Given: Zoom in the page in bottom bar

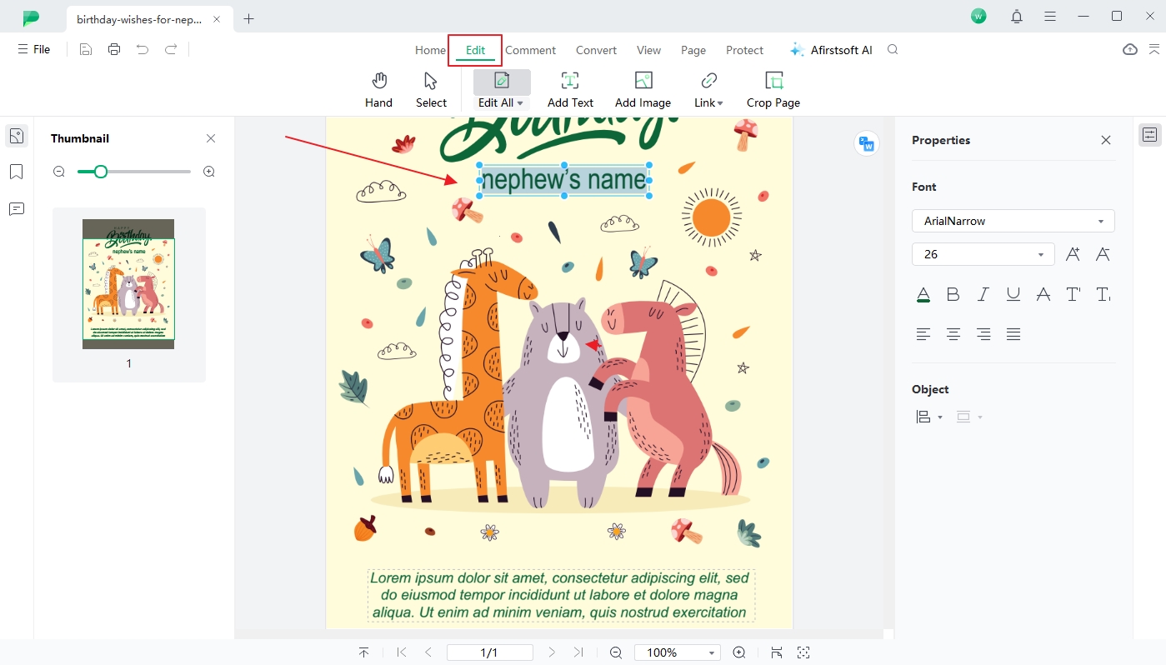Looking at the screenshot, I should (x=739, y=652).
